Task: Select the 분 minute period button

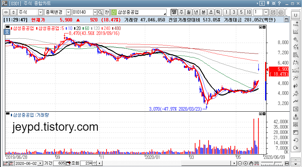Action: (204, 12)
